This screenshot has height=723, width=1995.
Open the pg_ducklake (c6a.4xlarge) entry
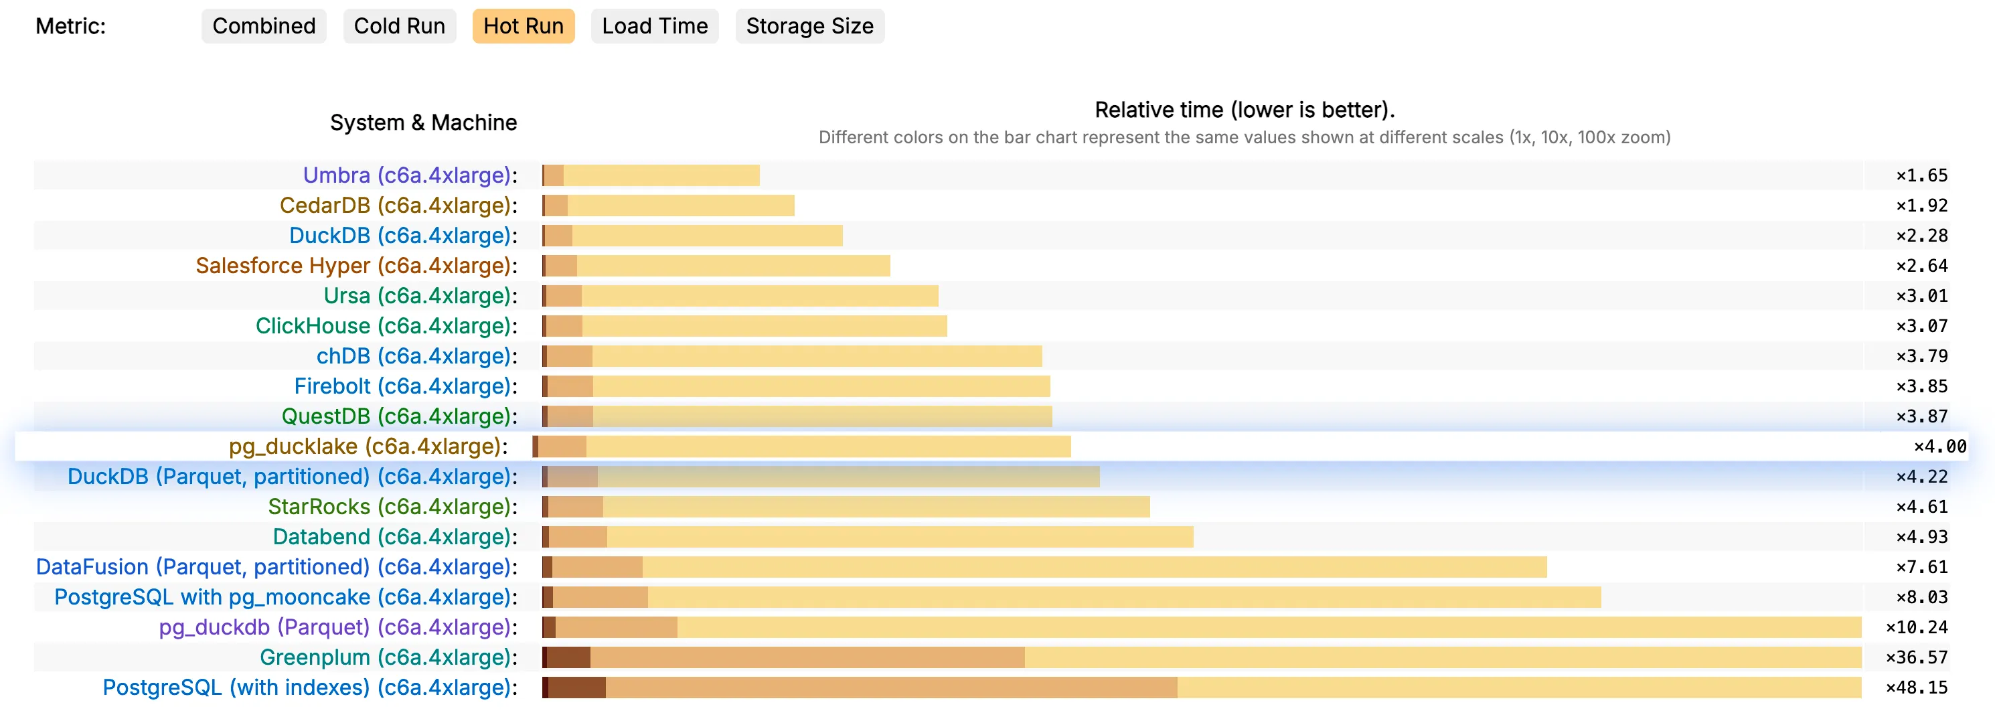[x=365, y=447]
